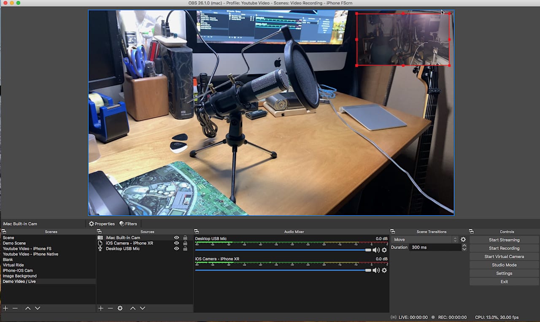Viewport: 540px width, 322px height.
Task: Add a new scene with plus icon
Action: [5, 308]
